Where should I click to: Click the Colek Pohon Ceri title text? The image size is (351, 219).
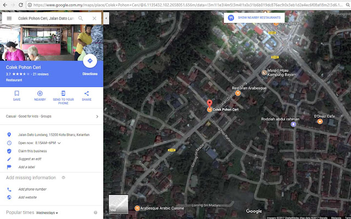[x=23, y=67]
